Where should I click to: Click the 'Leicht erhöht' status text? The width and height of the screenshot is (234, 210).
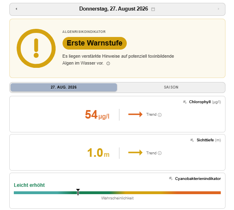click(29, 185)
